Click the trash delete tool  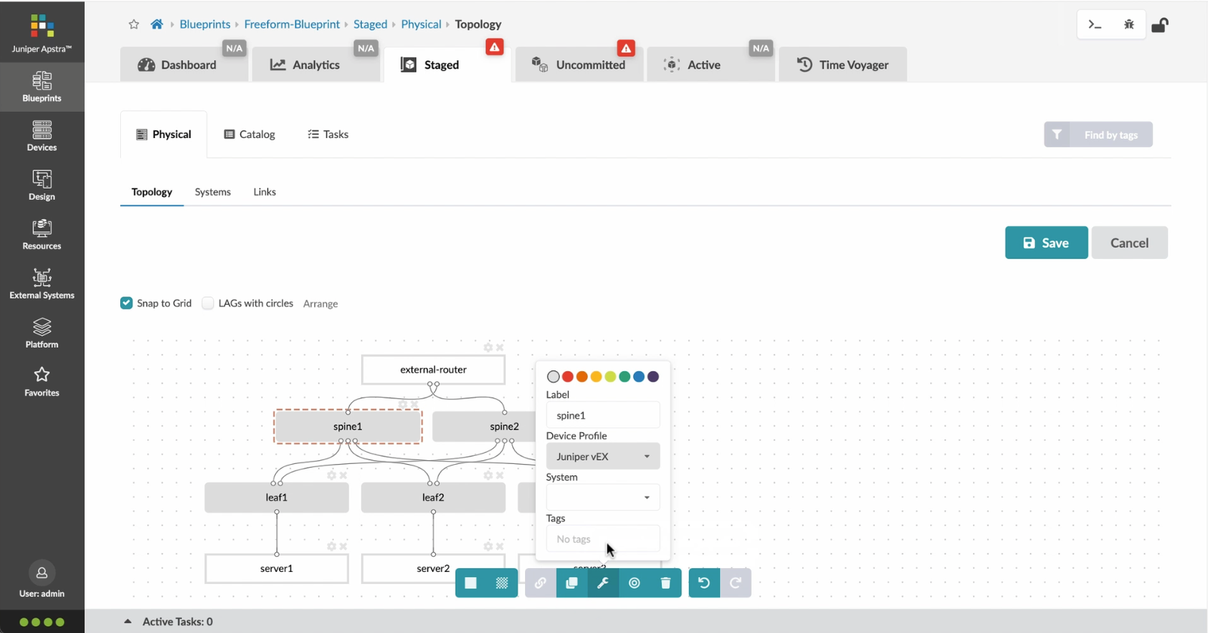pyautogui.click(x=666, y=582)
